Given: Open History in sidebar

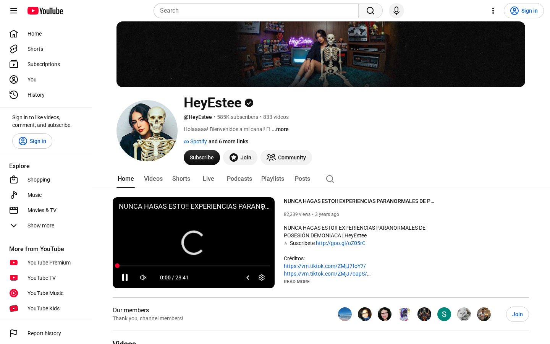Looking at the screenshot, I should [x=46, y=95].
